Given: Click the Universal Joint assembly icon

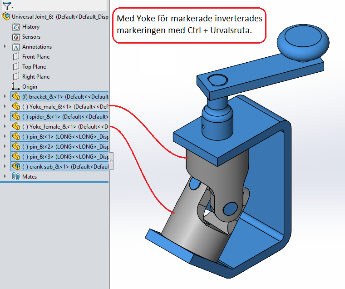Looking at the screenshot, I should click(6, 17).
